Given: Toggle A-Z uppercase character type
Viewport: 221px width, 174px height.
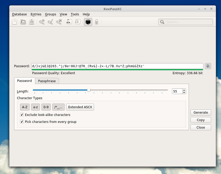Looking at the screenshot, I should click(25, 107).
